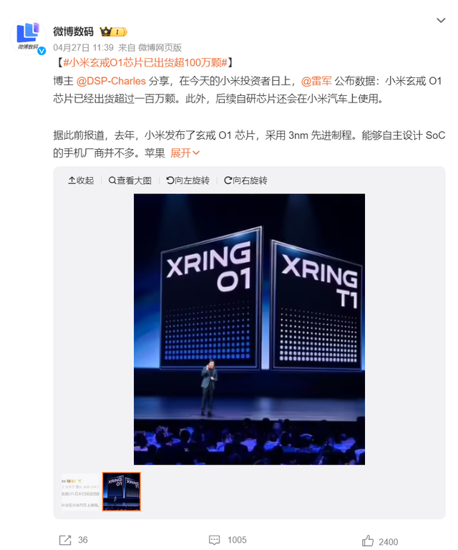
Task: Click the repost share icon
Action: click(65, 540)
